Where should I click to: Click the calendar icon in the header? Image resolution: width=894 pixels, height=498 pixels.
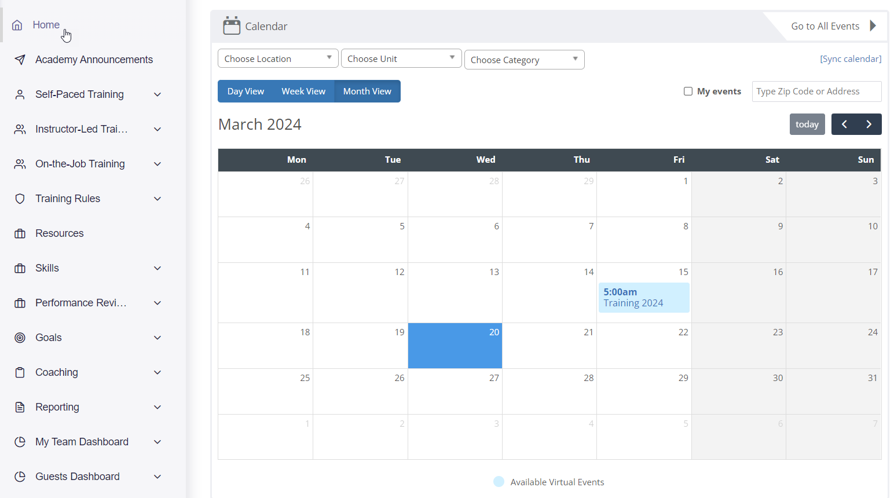232,26
